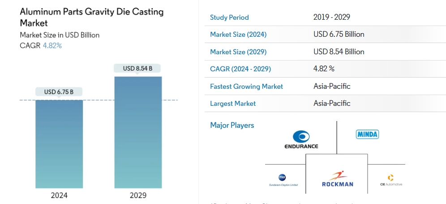Click the Endurance company logo
446x204 pixels.
[x=301, y=139]
